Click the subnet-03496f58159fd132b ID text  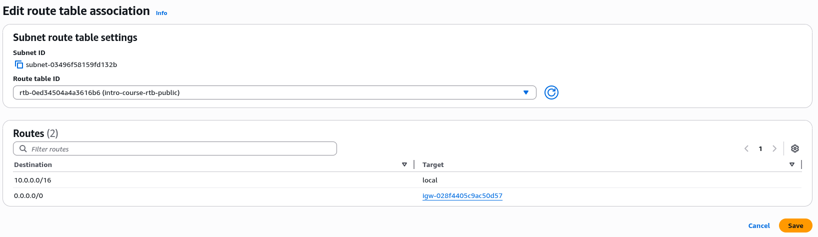pos(71,64)
